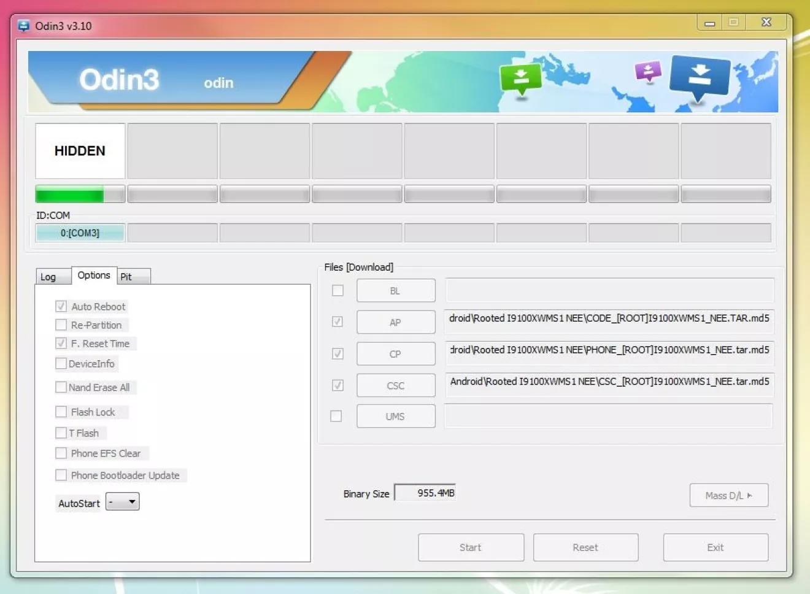Switch to the Log tab
Image resolution: width=810 pixels, height=594 pixels.
pyautogui.click(x=53, y=277)
